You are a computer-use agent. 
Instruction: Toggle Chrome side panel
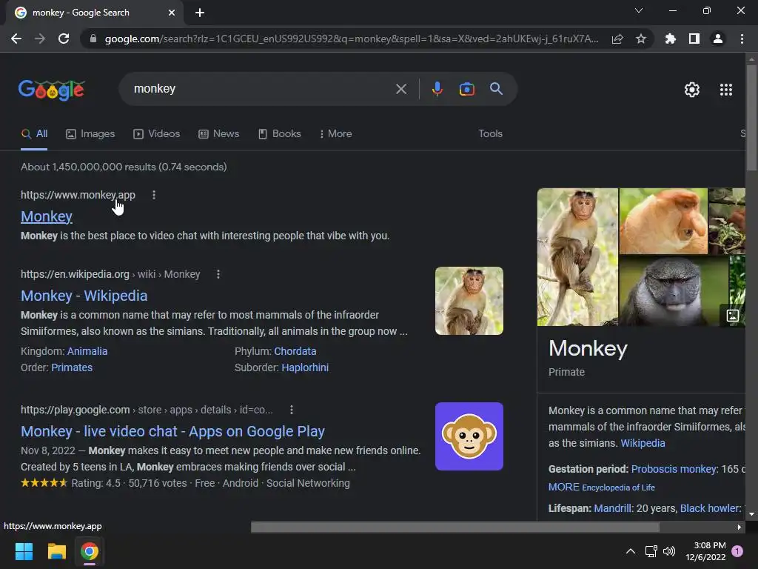(694, 39)
